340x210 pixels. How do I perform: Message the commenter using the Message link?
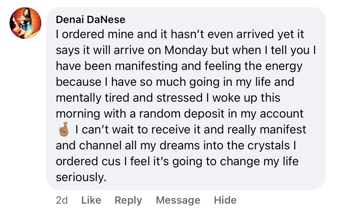pyautogui.click(x=178, y=200)
